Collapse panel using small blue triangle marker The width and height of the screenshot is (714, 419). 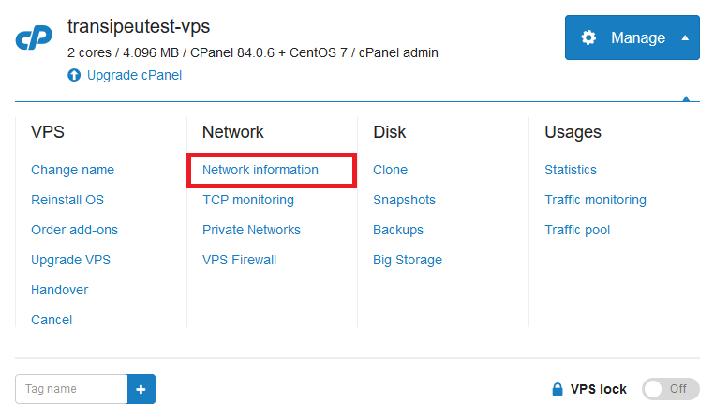click(686, 98)
